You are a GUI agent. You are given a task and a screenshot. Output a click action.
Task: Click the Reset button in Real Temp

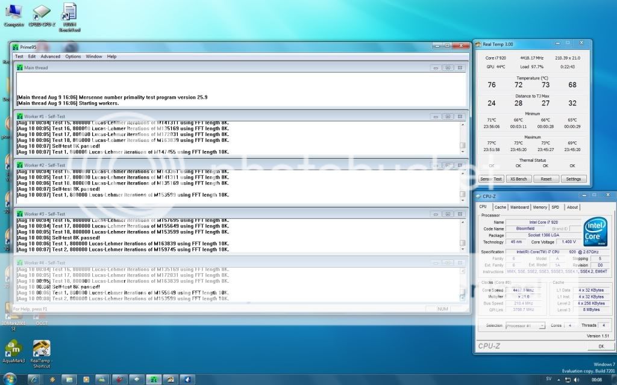tap(546, 179)
